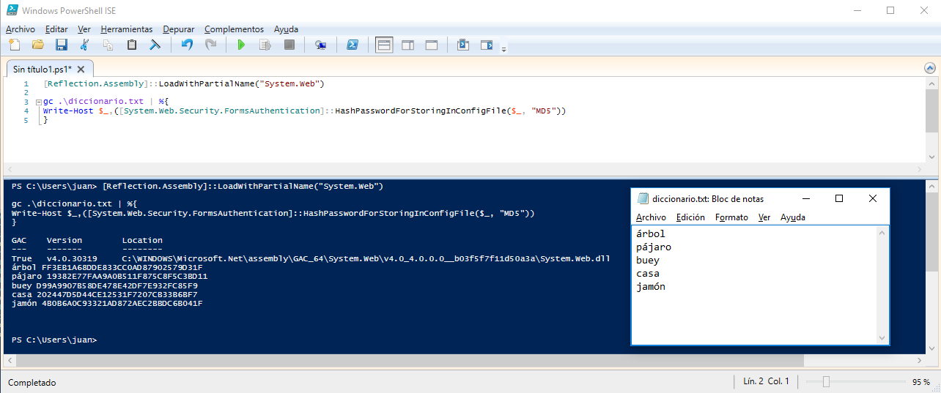The height and width of the screenshot is (393, 941).
Task: Click the word buey in Notepad
Action: point(649,261)
